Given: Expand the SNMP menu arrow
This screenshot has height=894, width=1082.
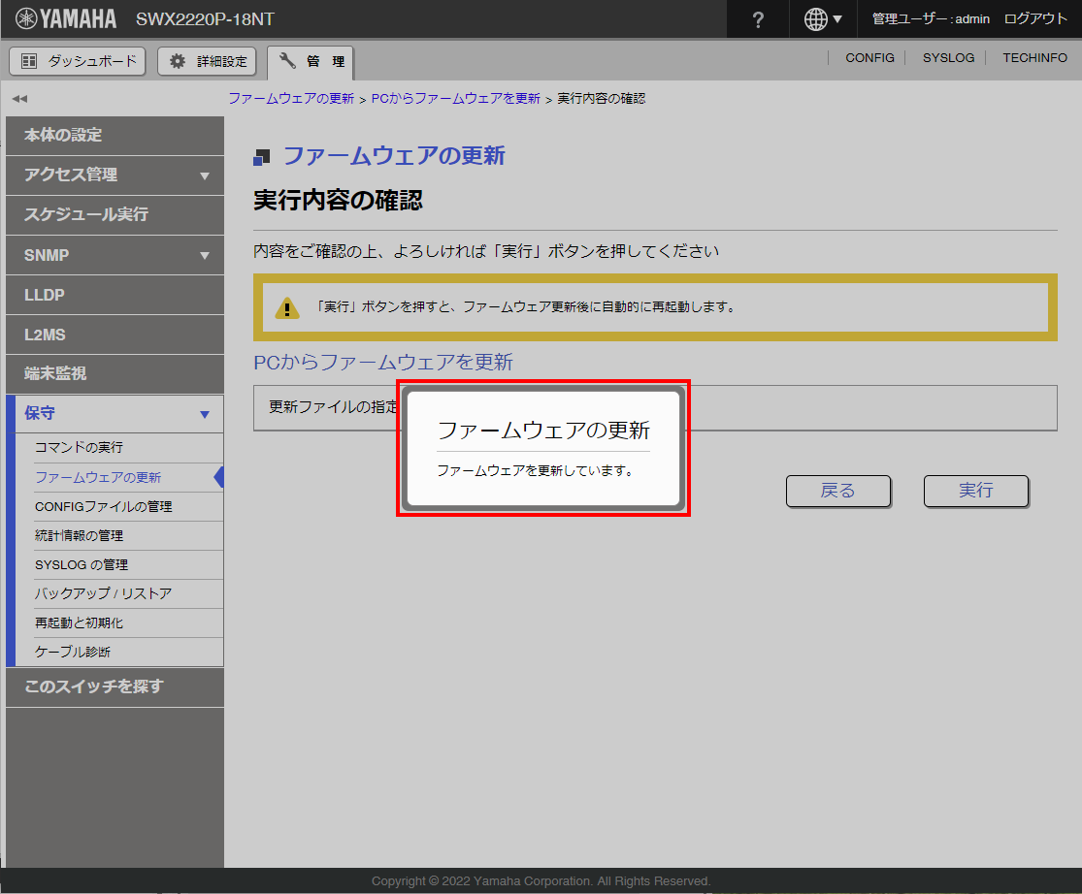Looking at the screenshot, I should tap(204, 256).
